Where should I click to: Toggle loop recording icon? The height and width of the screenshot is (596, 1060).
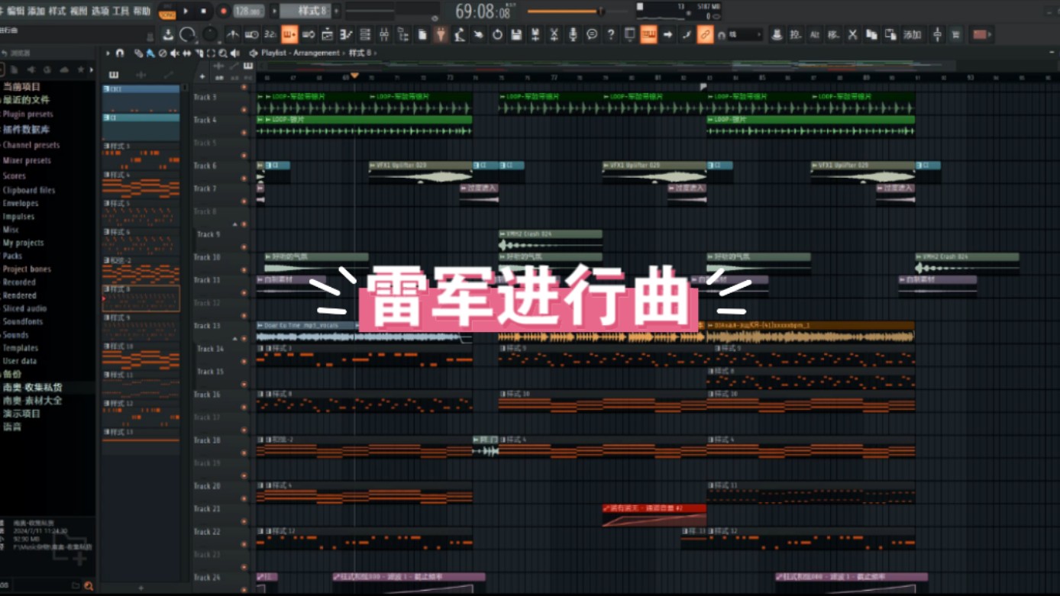[309, 34]
